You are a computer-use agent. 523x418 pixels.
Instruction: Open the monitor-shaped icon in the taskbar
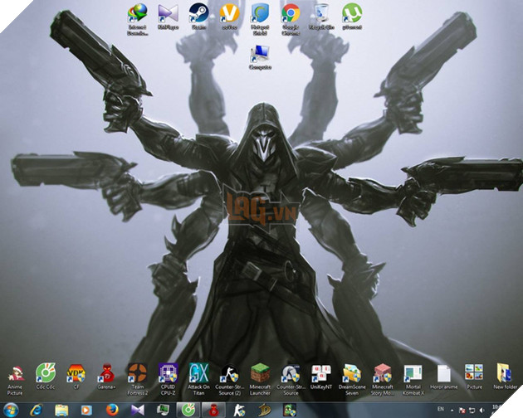(x=163, y=410)
